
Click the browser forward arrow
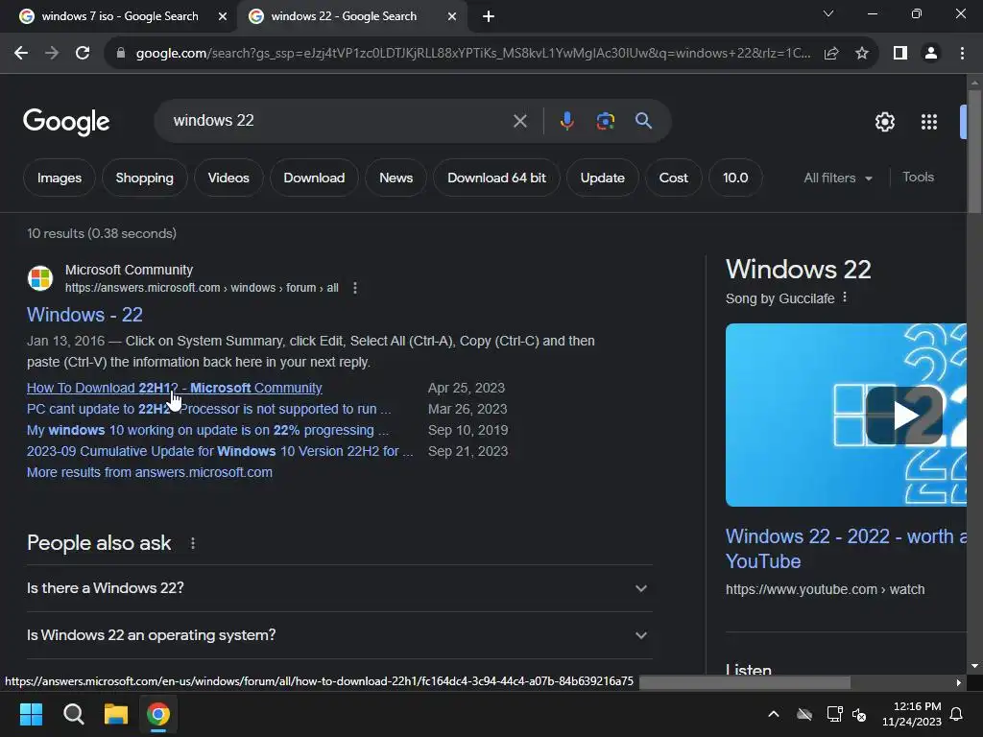click(x=52, y=54)
